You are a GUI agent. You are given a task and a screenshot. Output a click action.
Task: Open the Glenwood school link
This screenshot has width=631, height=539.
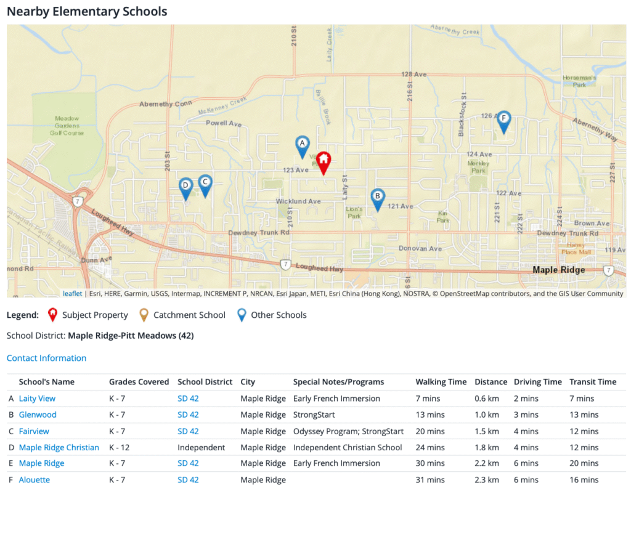[38, 415]
